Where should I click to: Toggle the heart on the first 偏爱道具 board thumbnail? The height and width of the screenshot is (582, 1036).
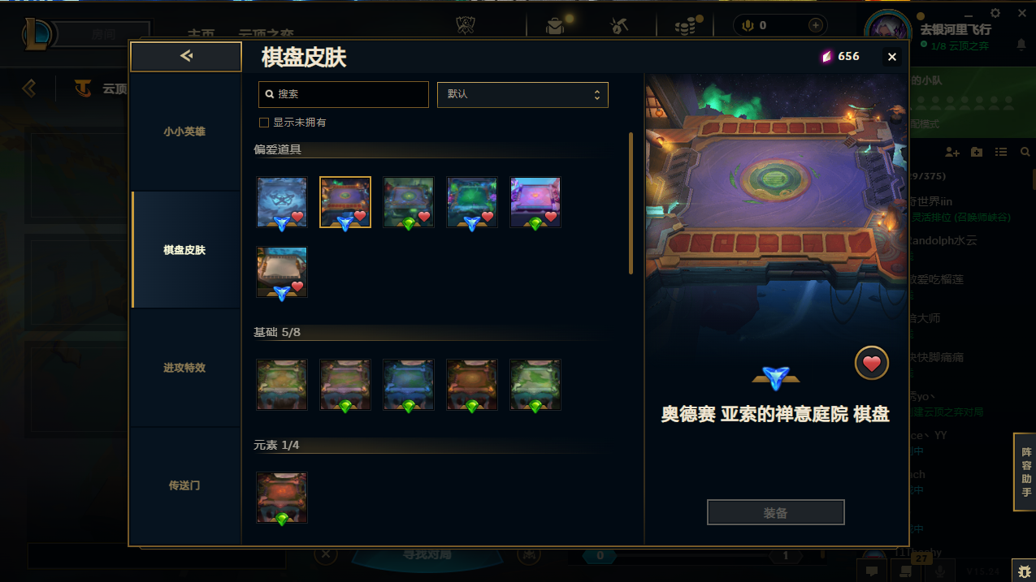297,217
